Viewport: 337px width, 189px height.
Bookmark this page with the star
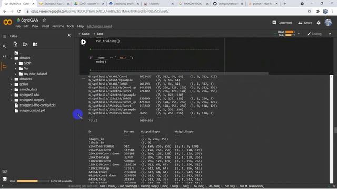(x=309, y=12)
